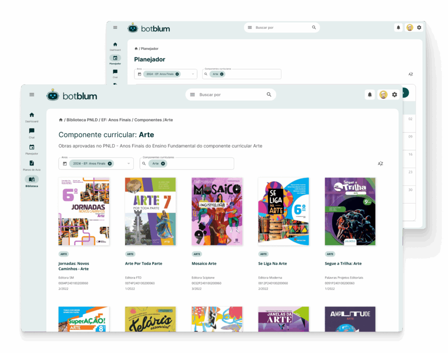Expand the Anos dropdown in front window
Viewport: 448px width, 353px height.
pos(129,163)
